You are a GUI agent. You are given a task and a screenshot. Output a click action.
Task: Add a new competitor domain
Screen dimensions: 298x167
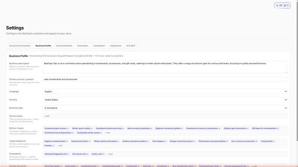coord(110,154)
